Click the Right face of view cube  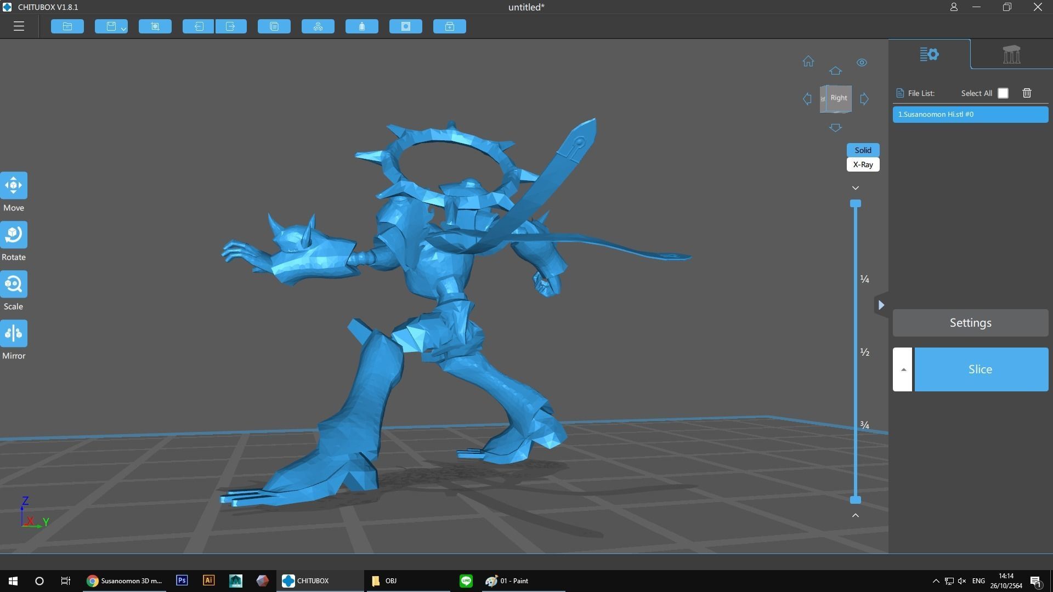839,98
